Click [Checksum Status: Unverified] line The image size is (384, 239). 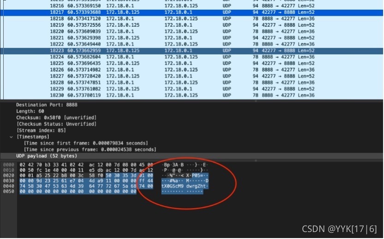pyautogui.click(x=56, y=124)
